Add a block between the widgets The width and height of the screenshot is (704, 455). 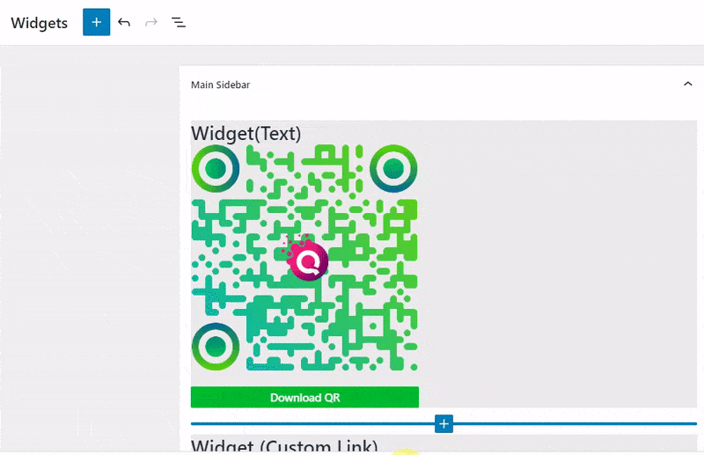pos(444,423)
